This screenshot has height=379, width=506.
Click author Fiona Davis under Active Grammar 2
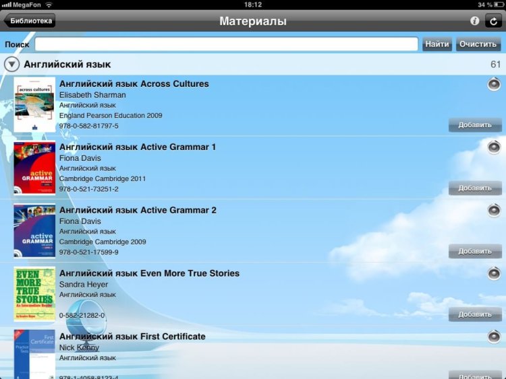80,221
